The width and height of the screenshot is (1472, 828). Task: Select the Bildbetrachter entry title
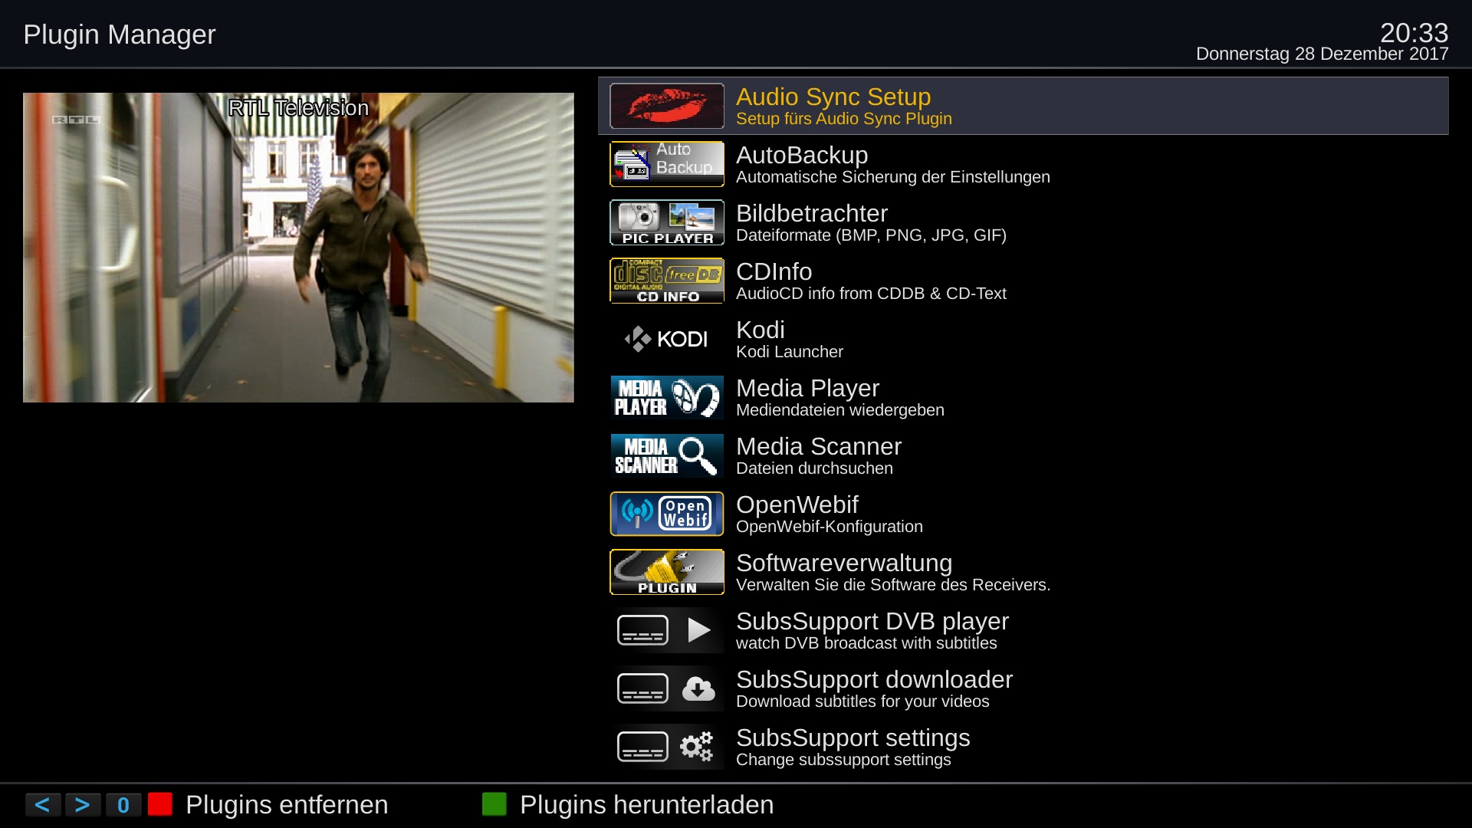click(x=812, y=213)
